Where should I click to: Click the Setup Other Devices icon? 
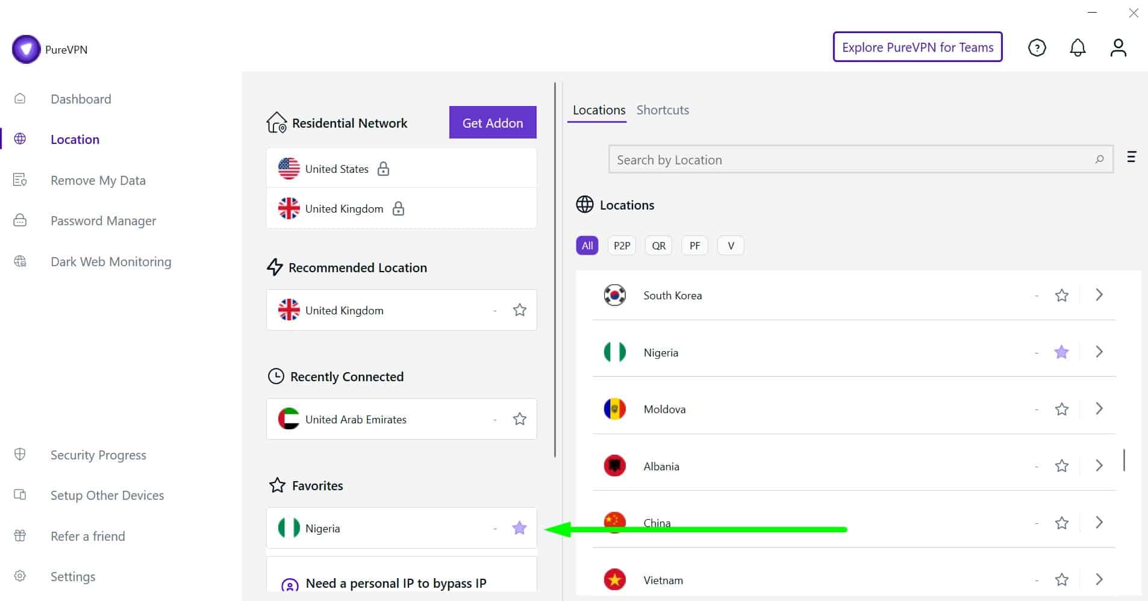(x=20, y=495)
